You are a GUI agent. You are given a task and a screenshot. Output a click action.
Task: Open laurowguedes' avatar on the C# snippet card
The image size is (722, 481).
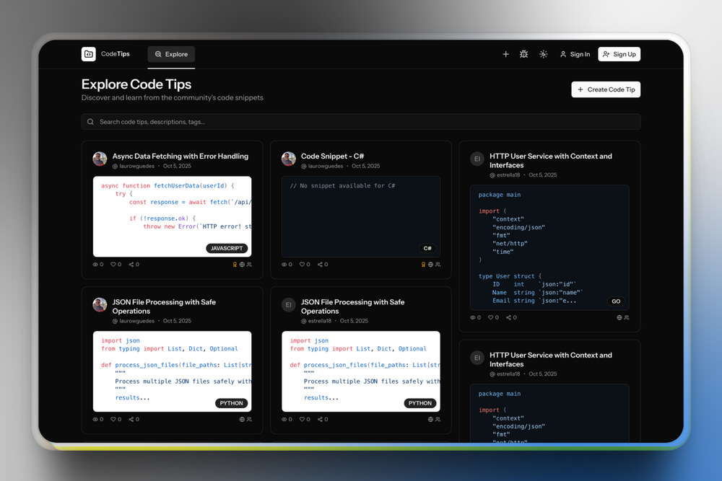click(289, 159)
